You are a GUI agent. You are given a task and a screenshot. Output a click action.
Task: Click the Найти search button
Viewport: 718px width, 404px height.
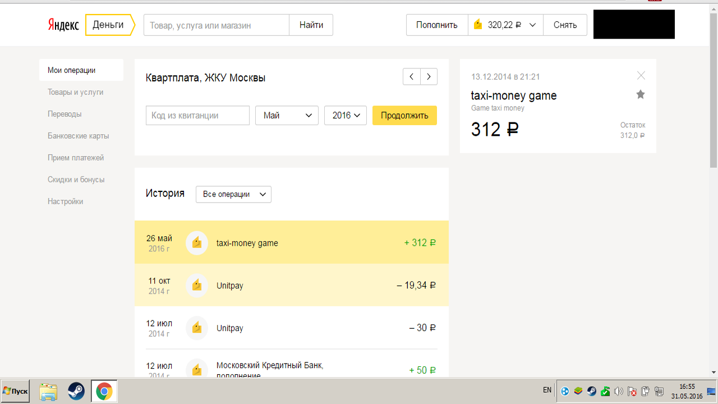pyautogui.click(x=311, y=25)
